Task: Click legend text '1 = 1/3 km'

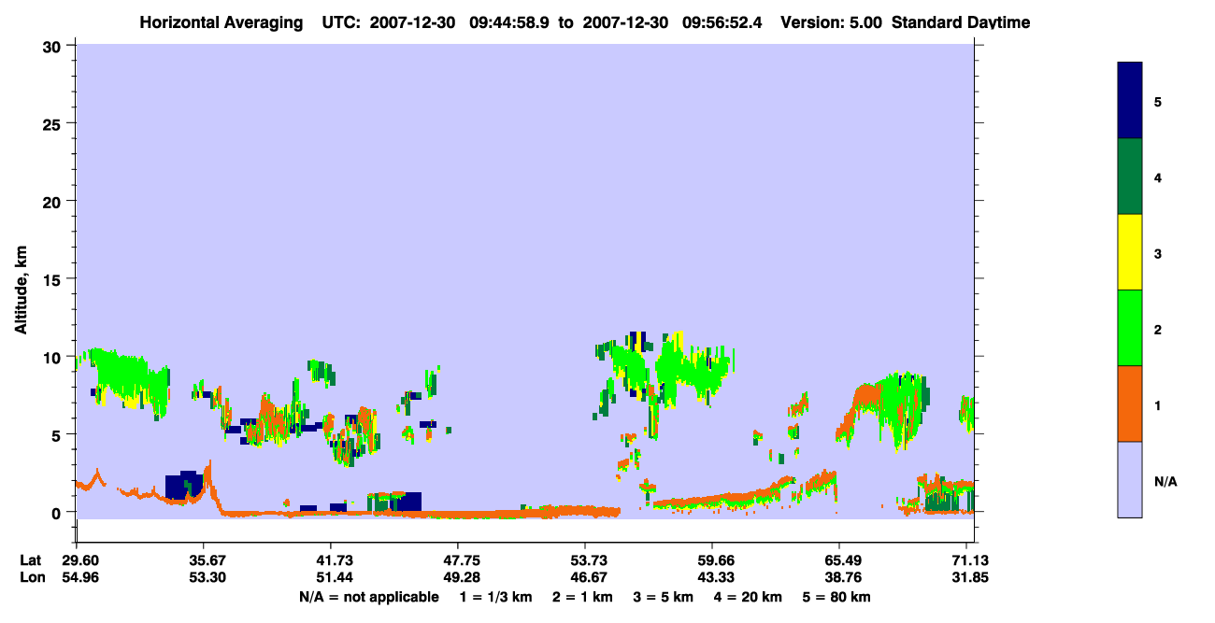Action: pyautogui.click(x=496, y=597)
